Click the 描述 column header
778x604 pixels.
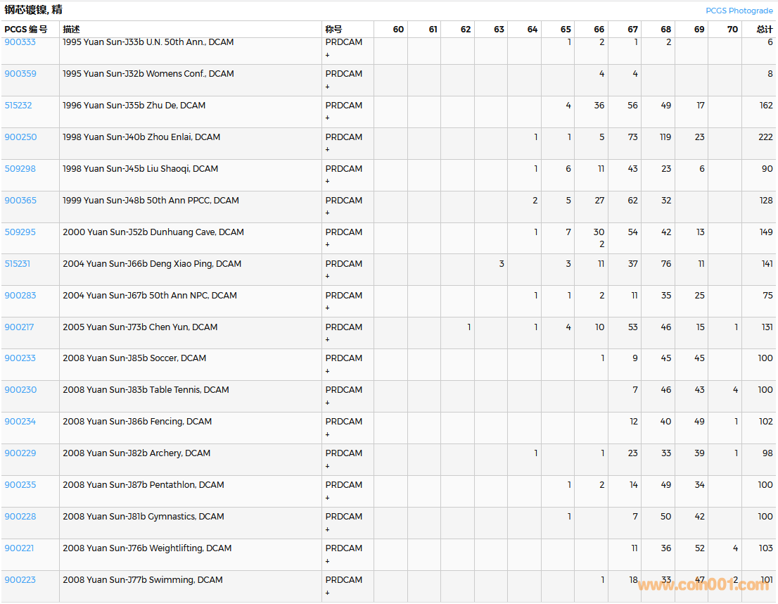pyautogui.click(x=71, y=30)
